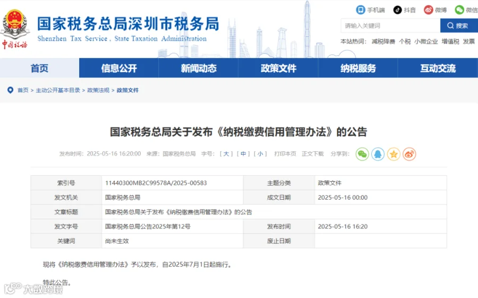Share article via blue QQ icon
Screen dimensions: 478x298
tap(378, 154)
